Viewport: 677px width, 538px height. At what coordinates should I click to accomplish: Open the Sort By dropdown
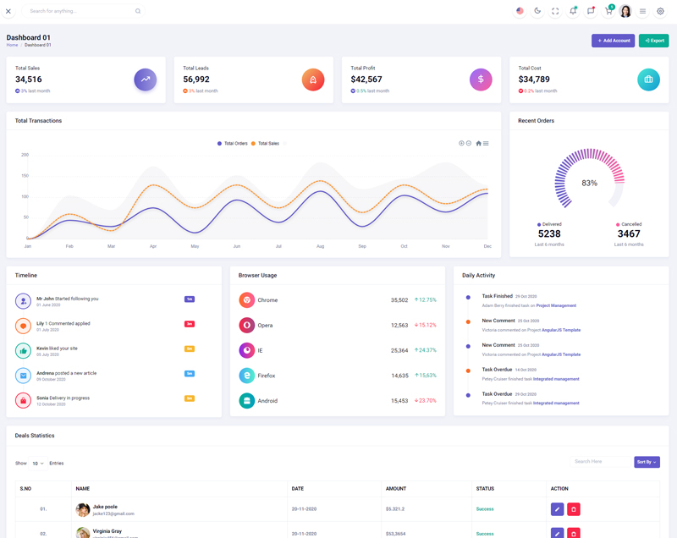tap(647, 462)
